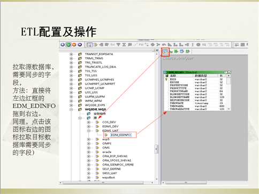Open folder icon beside TRANSIT_BOPDATA
The height and width of the screenshot is (194, 259).
click(x=80, y=54)
